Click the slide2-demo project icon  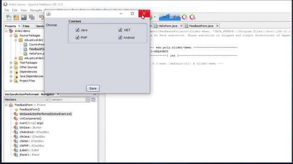11,31
